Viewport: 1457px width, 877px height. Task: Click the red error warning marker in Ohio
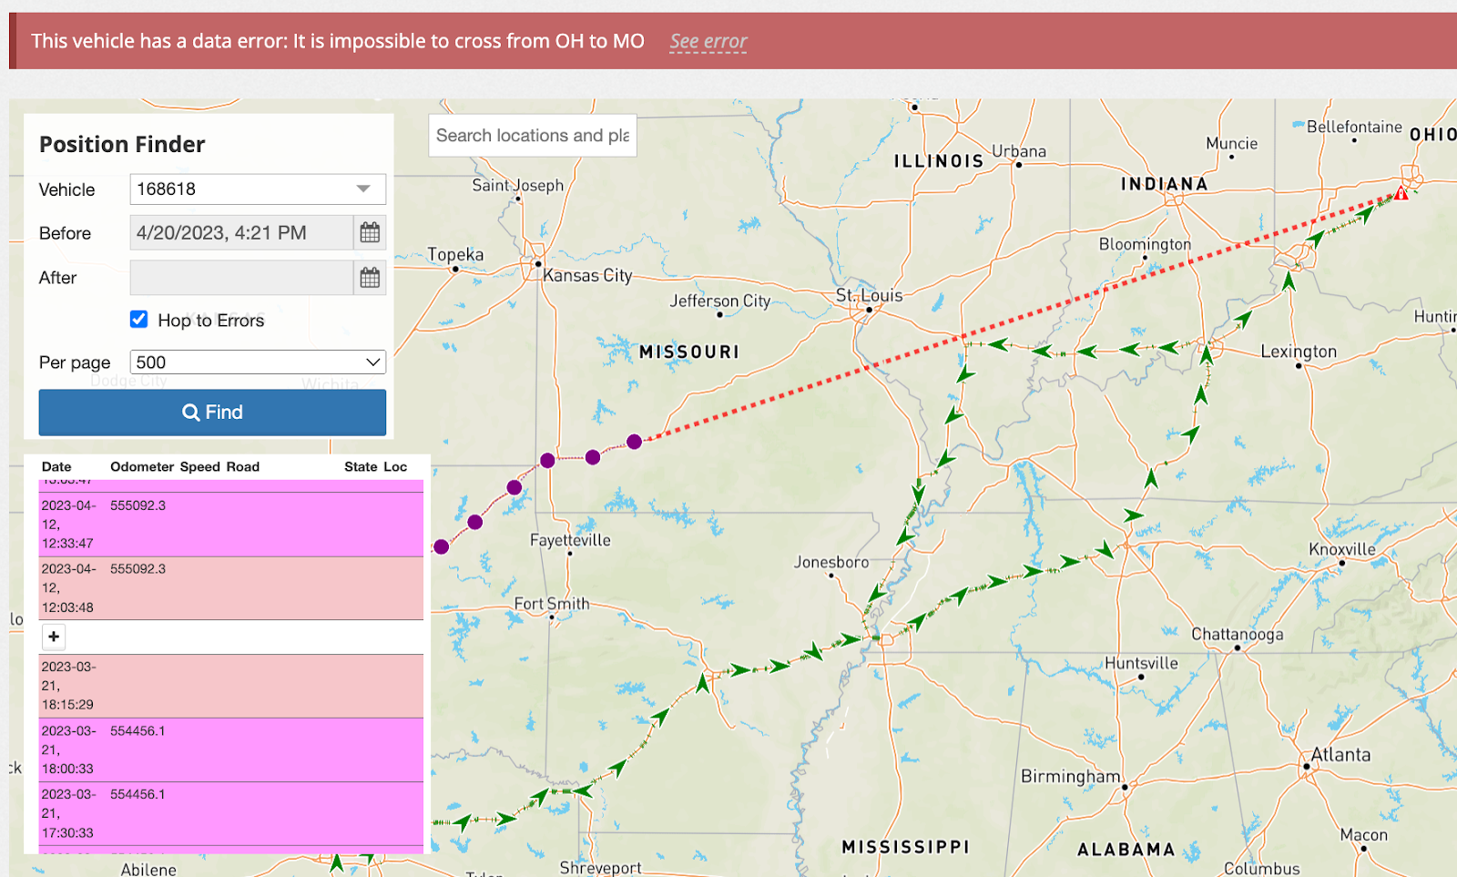[x=1401, y=193]
